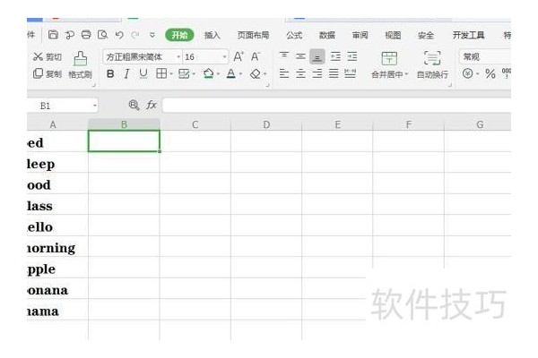Undo the last action
The image size is (538, 358).
(x=119, y=35)
